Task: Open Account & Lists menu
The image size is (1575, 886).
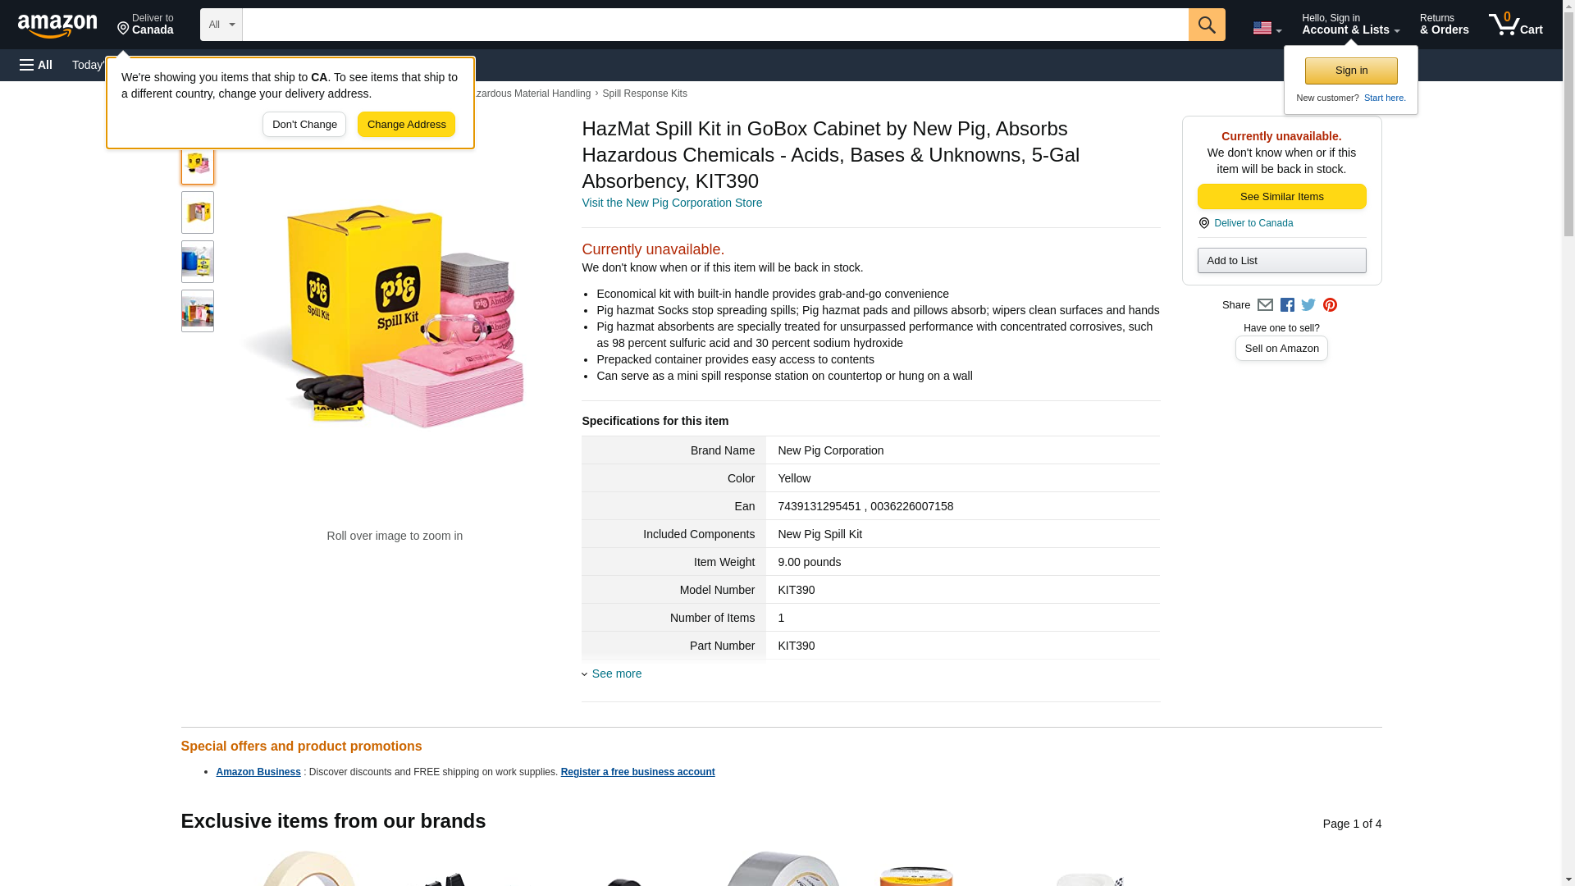Action: (x=1350, y=25)
